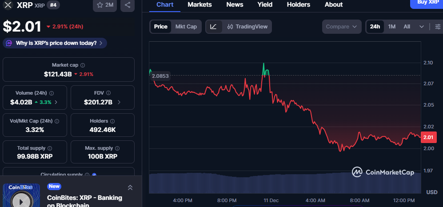443x207 pixels.
Task: Open the Compare dropdown
Action: point(341,27)
